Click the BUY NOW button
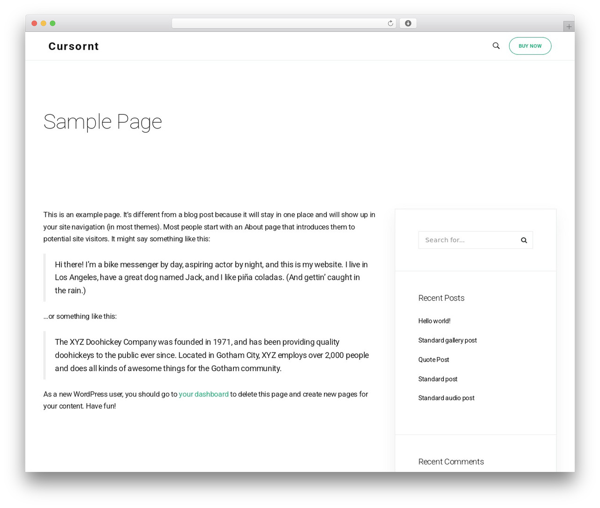The width and height of the screenshot is (600, 508). pos(530,46)
